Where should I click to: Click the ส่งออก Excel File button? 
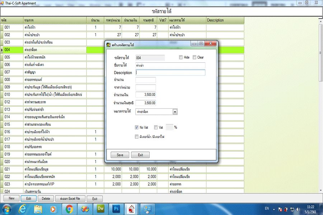[70, 198]
